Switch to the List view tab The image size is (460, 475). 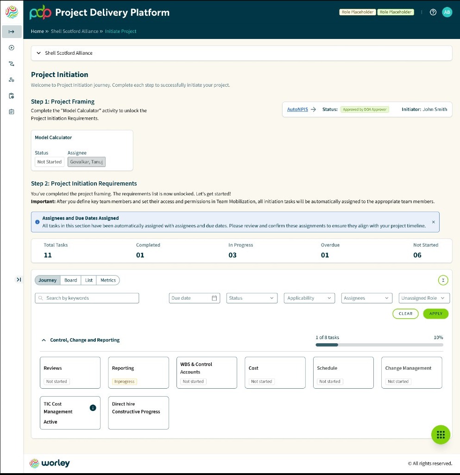click(x=89, y=280)
